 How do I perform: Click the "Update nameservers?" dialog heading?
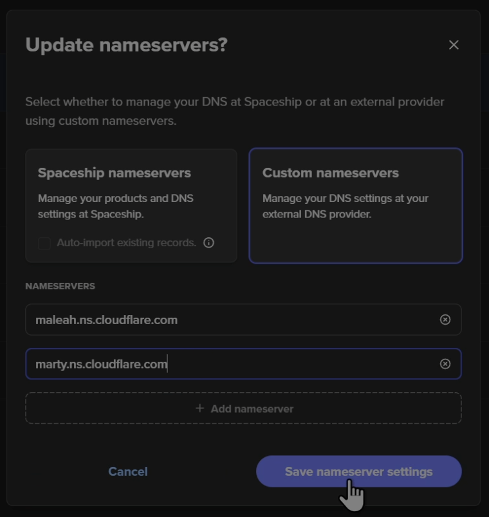(126, 46)
